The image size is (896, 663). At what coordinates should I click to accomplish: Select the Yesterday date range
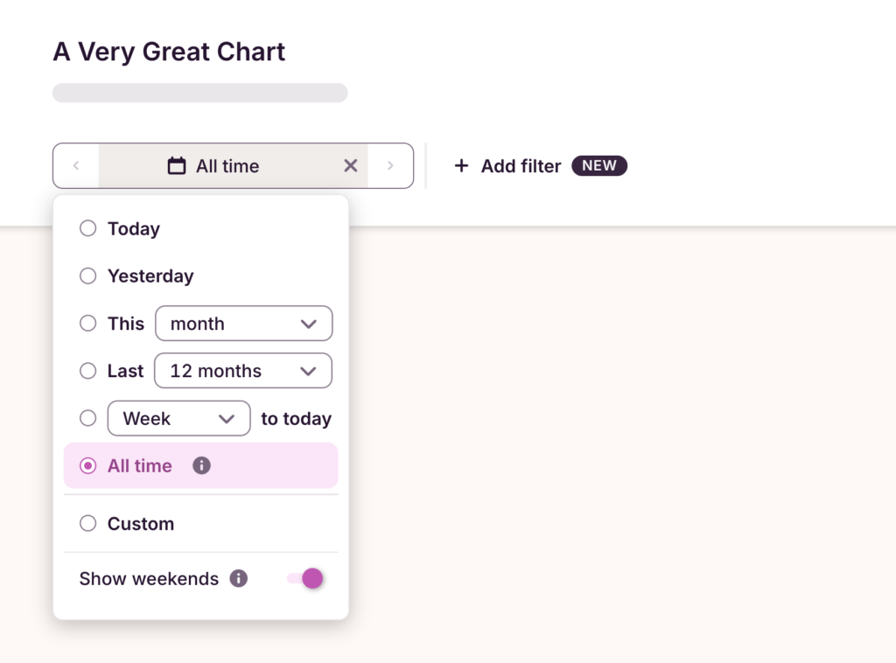[x=87, y=276]
